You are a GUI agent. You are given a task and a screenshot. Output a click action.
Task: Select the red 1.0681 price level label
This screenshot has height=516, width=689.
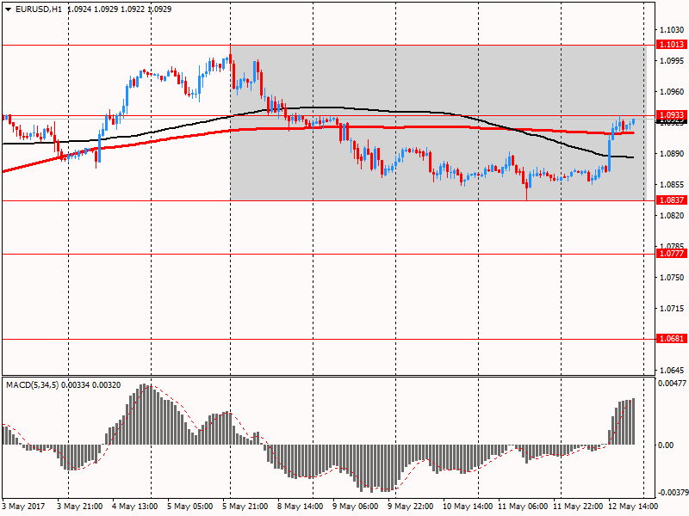[671, 338]
